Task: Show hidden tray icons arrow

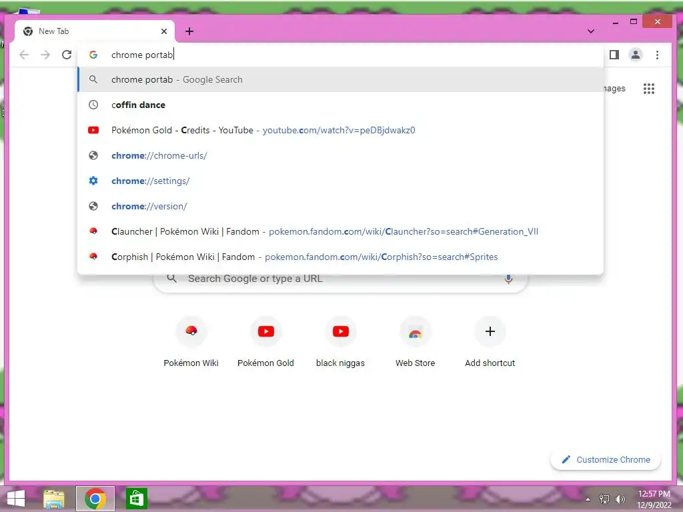Action: coord(588,499)
